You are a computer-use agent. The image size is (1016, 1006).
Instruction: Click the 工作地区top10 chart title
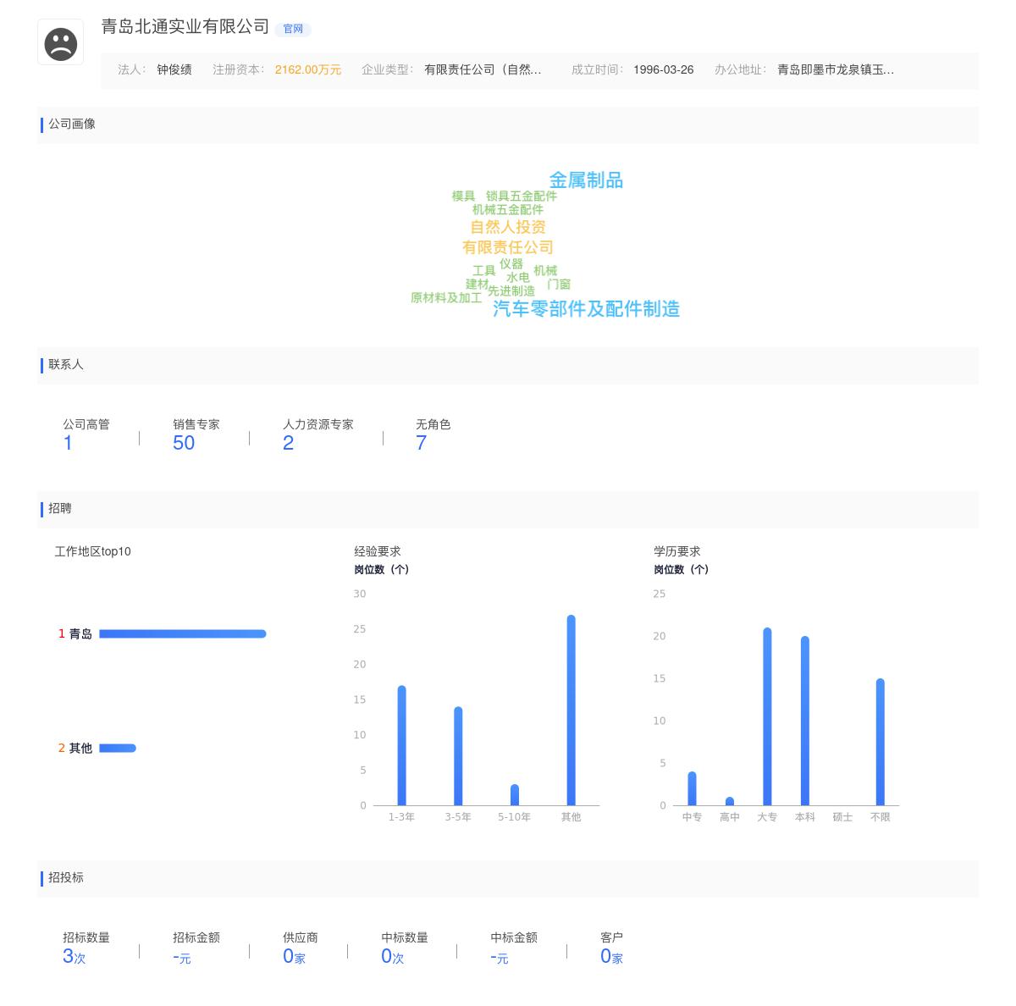[x=93, y=551]
